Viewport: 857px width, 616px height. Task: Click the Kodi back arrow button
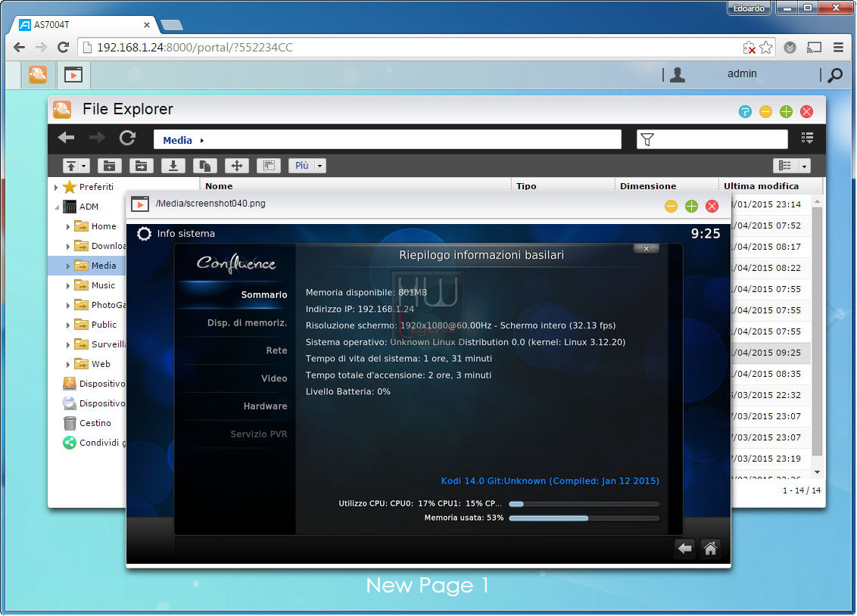coord(685,549)
